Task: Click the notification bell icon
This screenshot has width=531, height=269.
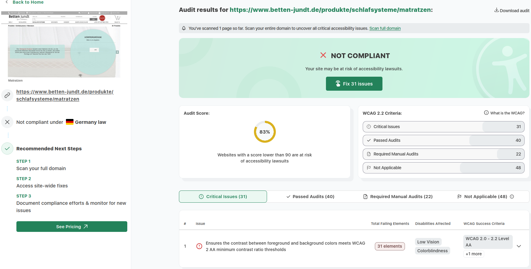Action: tap(184, 28)
